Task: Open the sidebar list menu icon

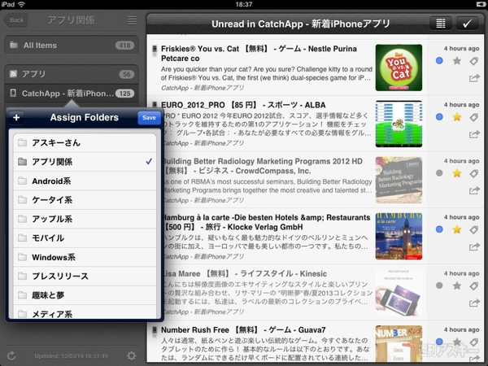Action: (132, 20)
